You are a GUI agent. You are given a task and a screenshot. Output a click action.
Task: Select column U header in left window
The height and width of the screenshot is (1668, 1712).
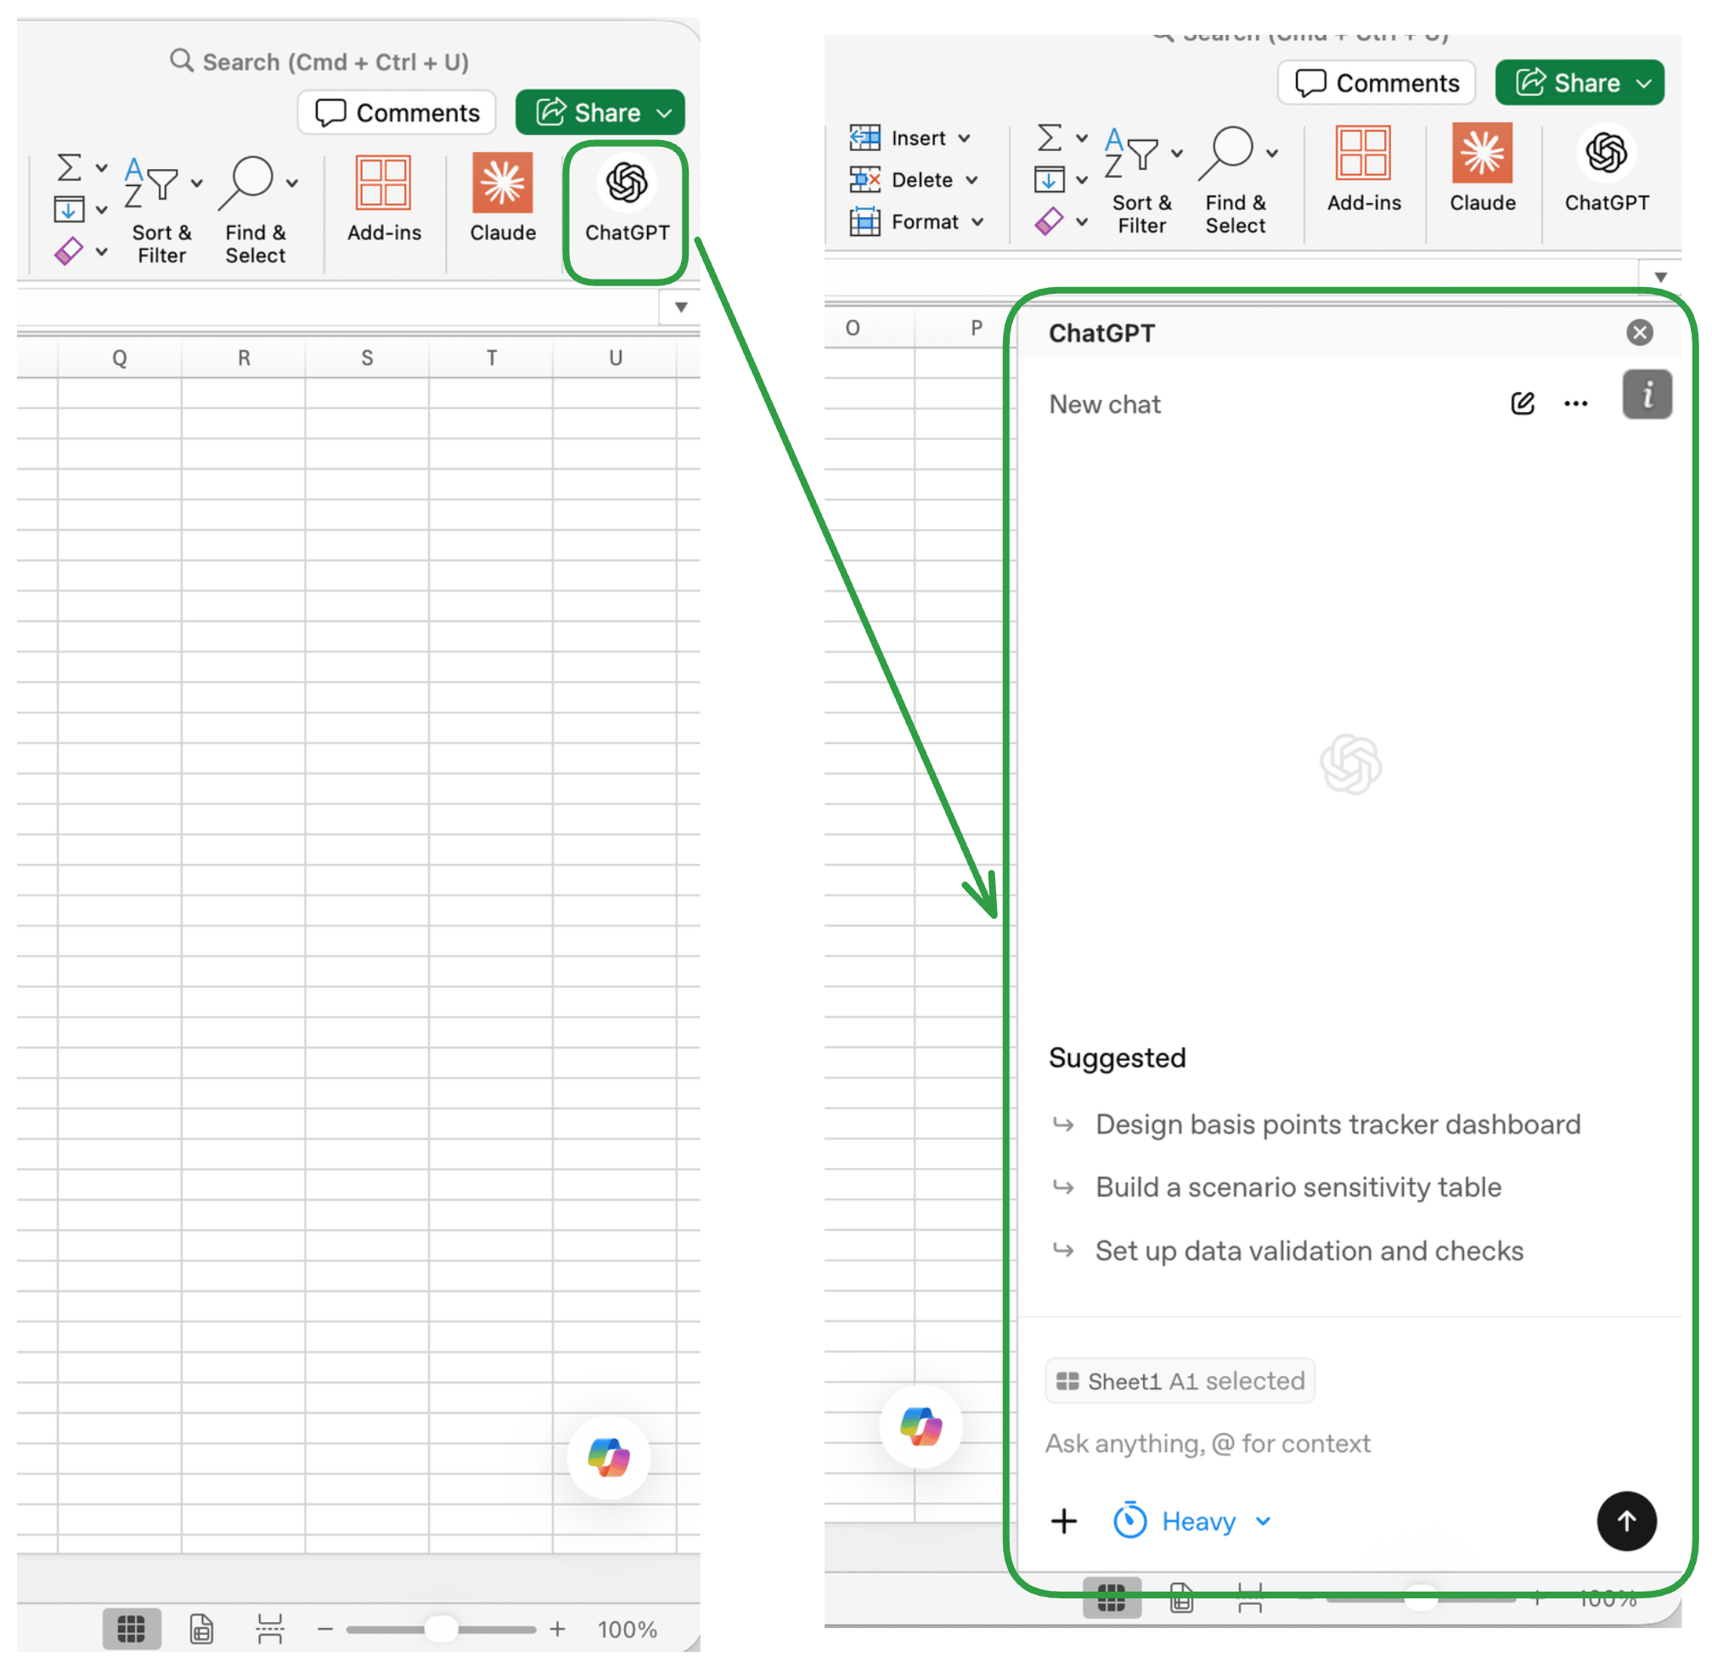[x=614, y=358]
